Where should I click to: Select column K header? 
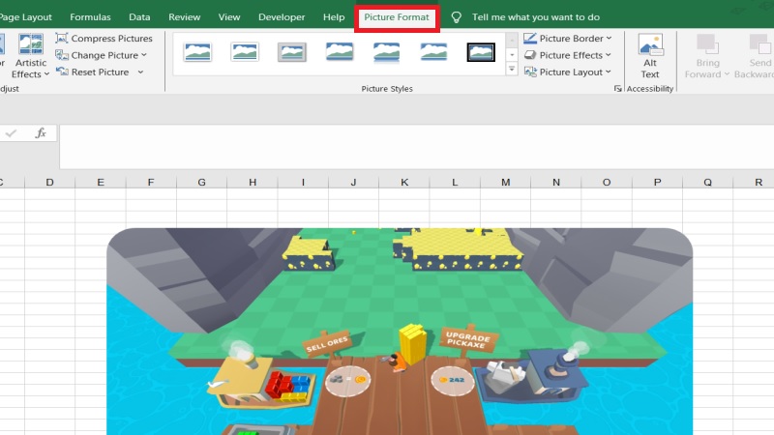click(404, 182)
